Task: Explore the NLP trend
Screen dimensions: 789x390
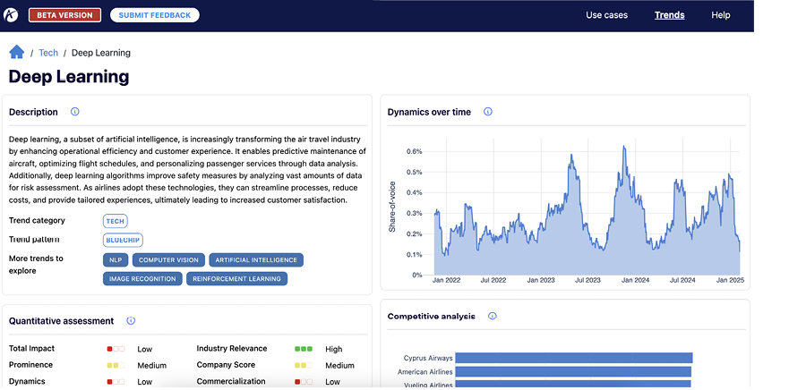Action: [x=116, y=259]
